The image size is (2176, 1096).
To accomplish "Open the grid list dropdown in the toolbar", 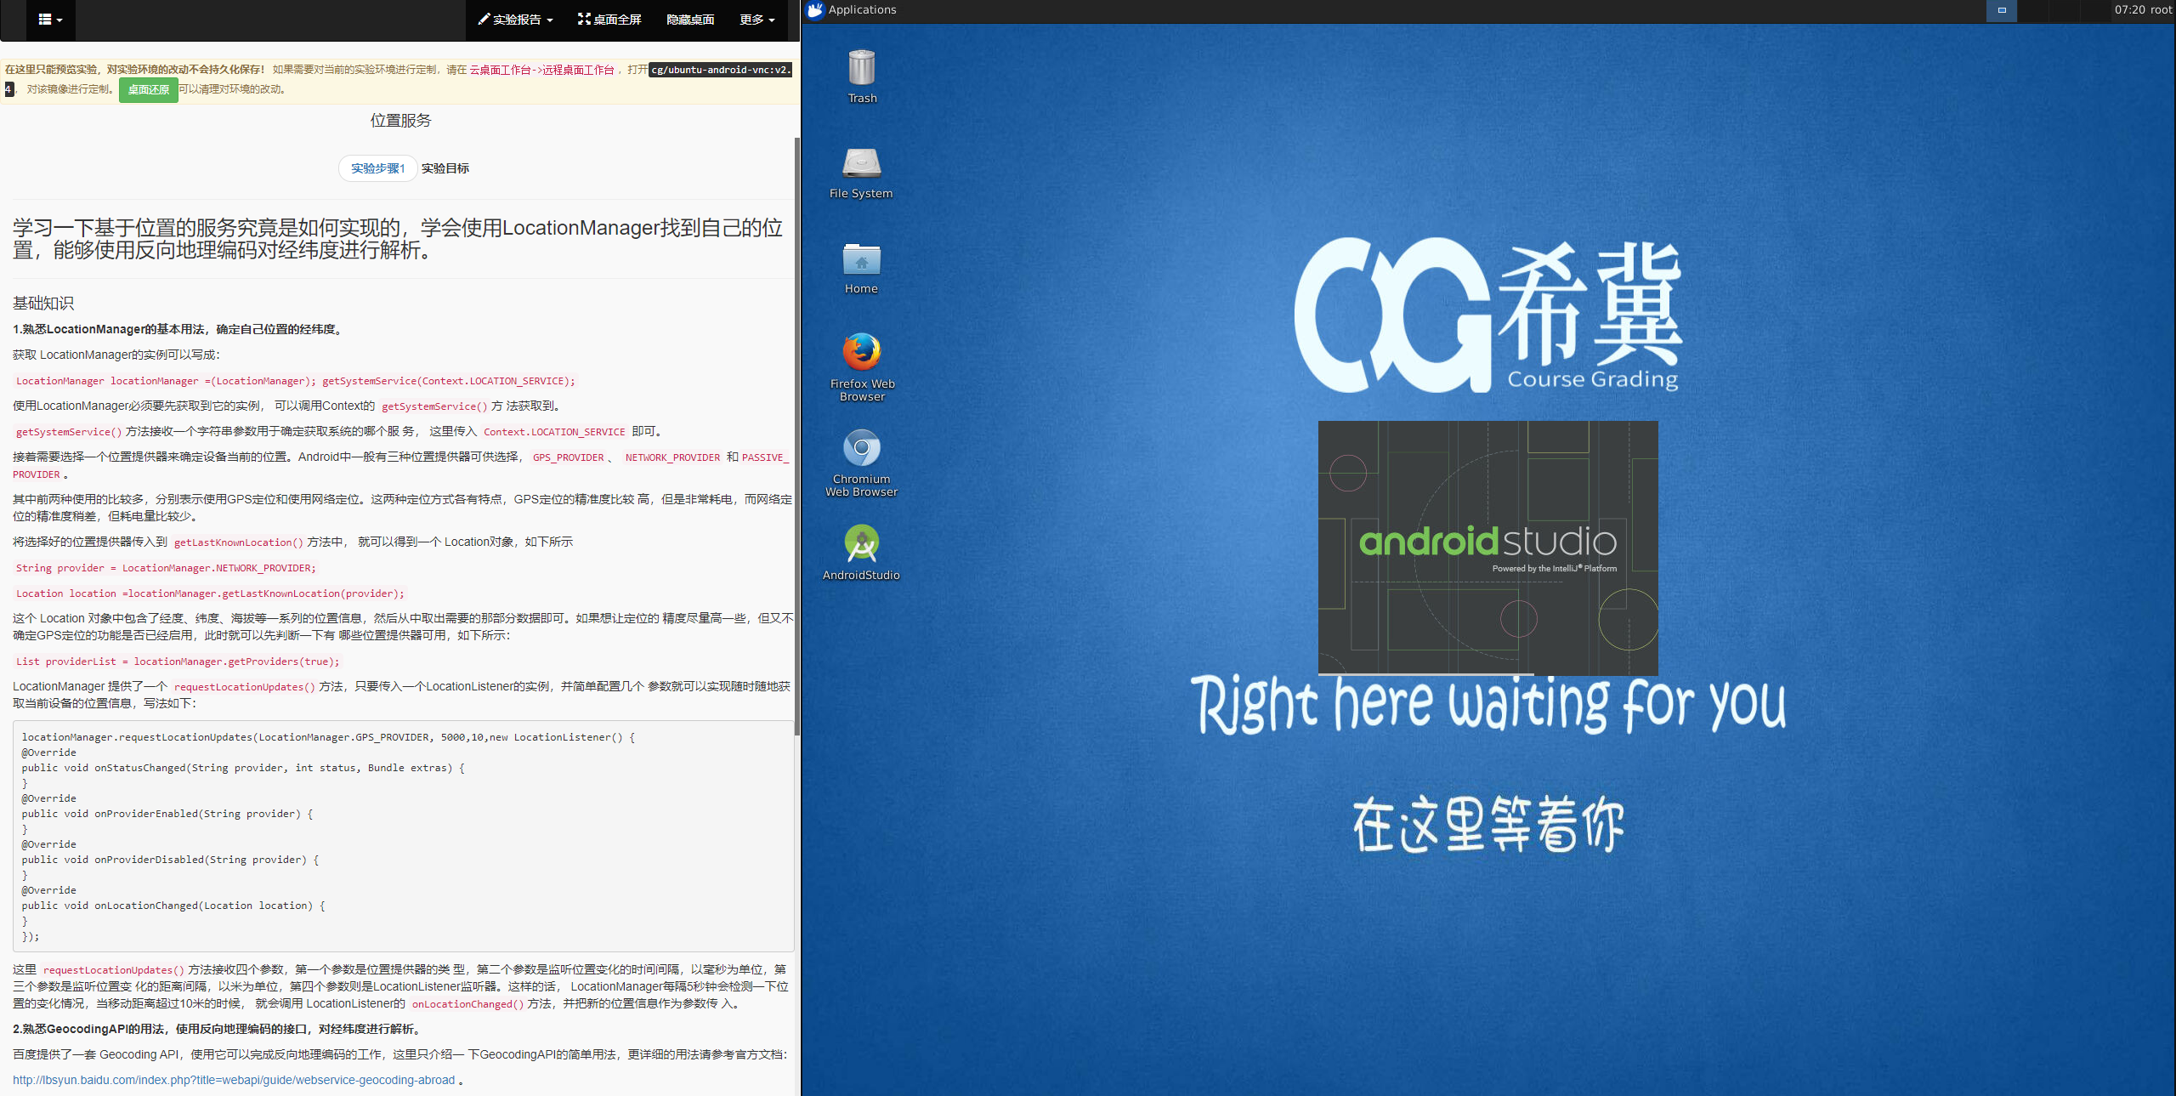I will click(x=50, y=20).
